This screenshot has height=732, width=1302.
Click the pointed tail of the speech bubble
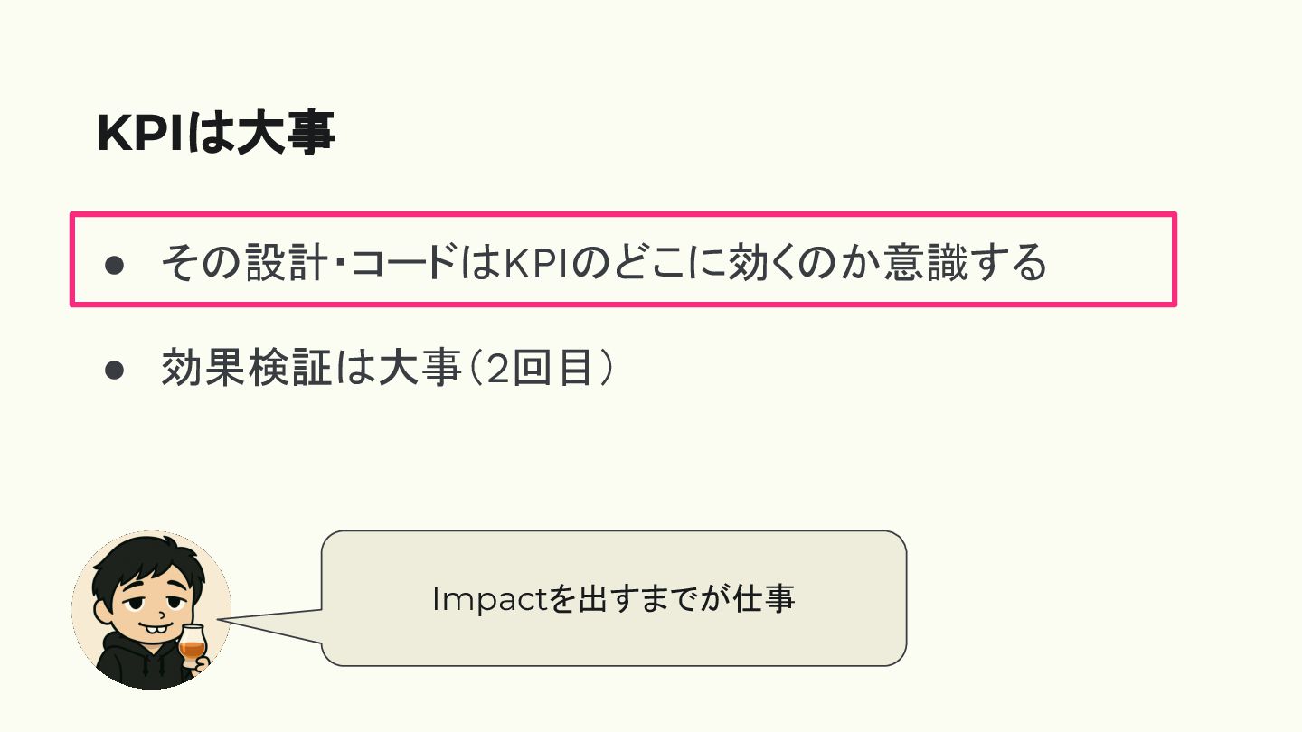pyautogui.click(x=271, y=624)
